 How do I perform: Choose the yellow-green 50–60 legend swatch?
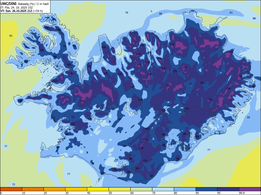tap(120, 189)
